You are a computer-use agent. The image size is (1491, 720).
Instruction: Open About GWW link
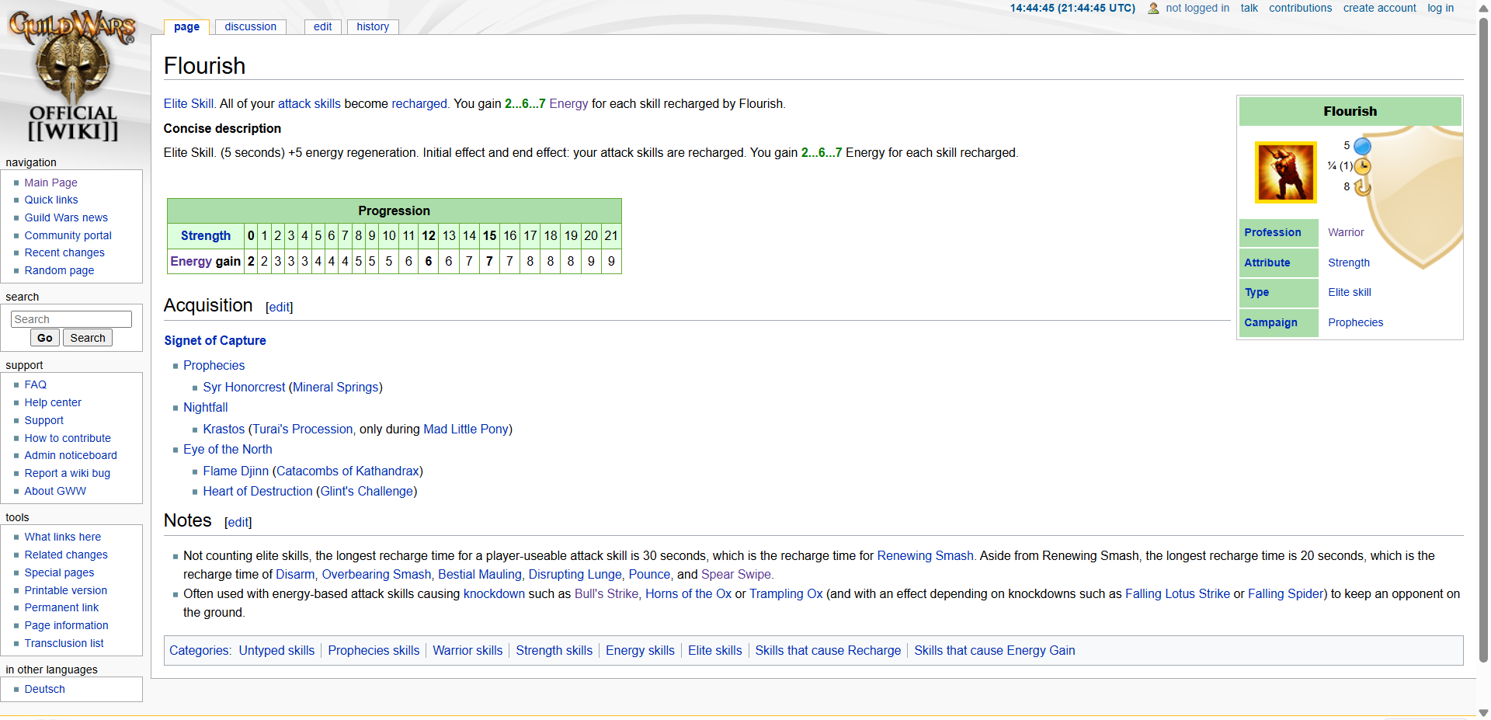55,491
